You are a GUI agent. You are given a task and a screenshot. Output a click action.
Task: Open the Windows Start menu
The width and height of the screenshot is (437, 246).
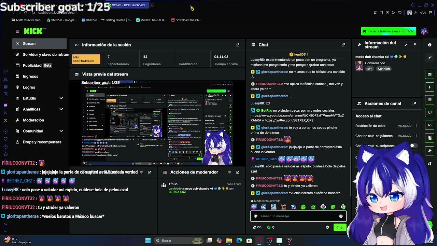coord(148,241)
